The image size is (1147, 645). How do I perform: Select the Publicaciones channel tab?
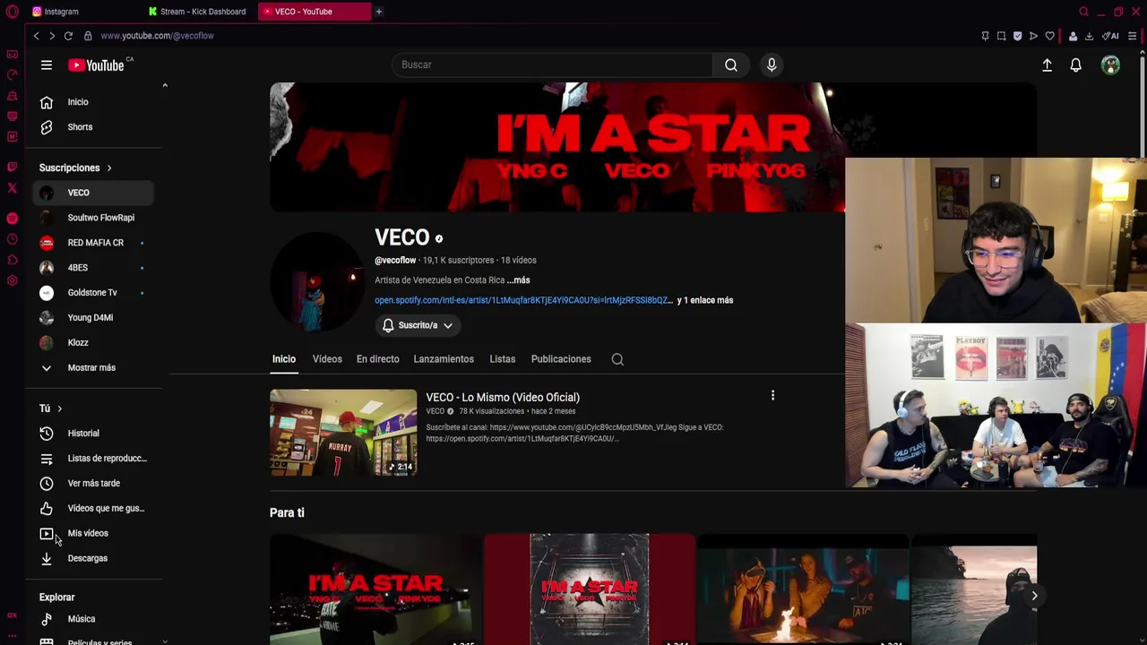coord(561,359)
